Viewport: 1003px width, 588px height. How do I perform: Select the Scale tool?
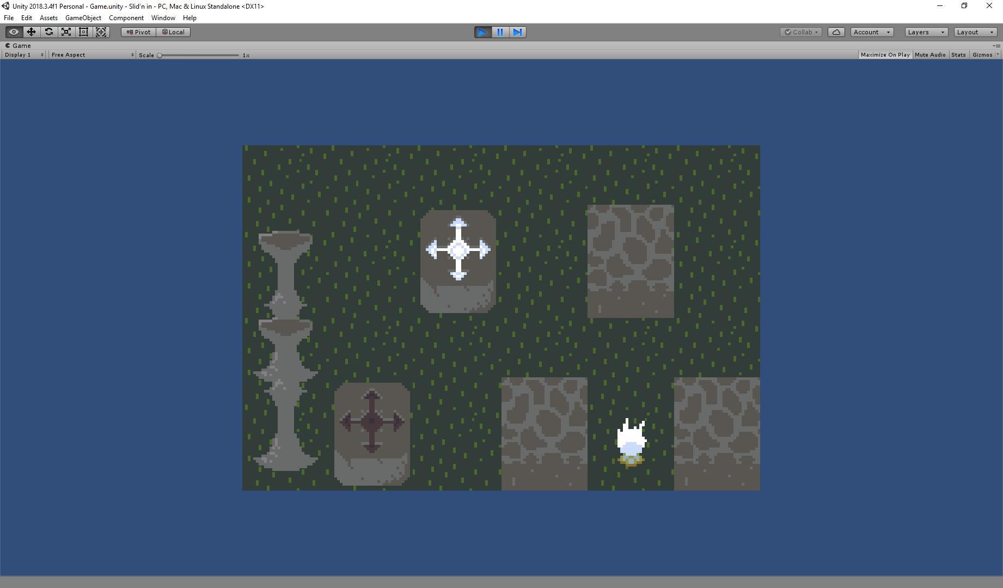click(x=66, y=32)
